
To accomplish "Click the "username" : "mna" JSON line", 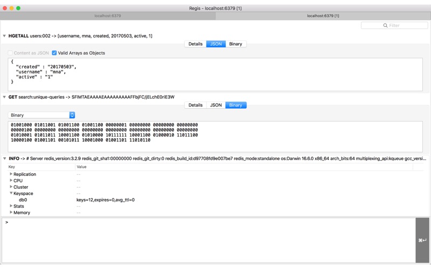I will pyautogui.click(x=41, y=72).
